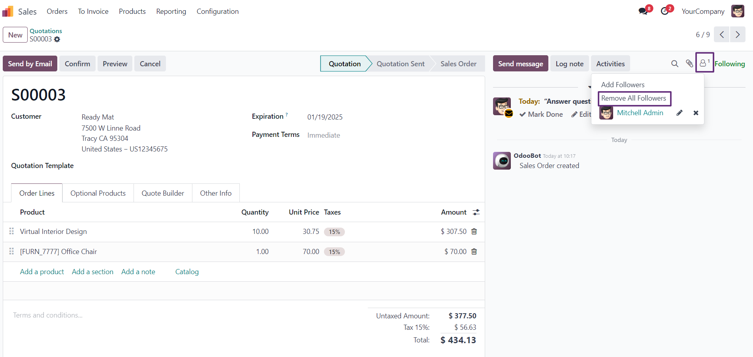Viewport: 753px width, 357px height.
Task: Delete the Virtual Interior Design line
Action: (474, 232)
